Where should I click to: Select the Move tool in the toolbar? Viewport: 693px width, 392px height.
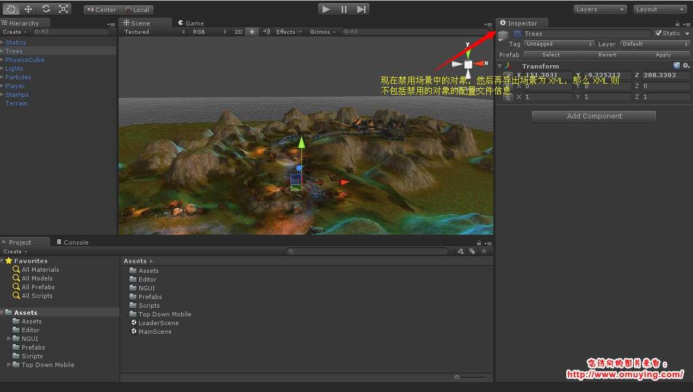28,9
